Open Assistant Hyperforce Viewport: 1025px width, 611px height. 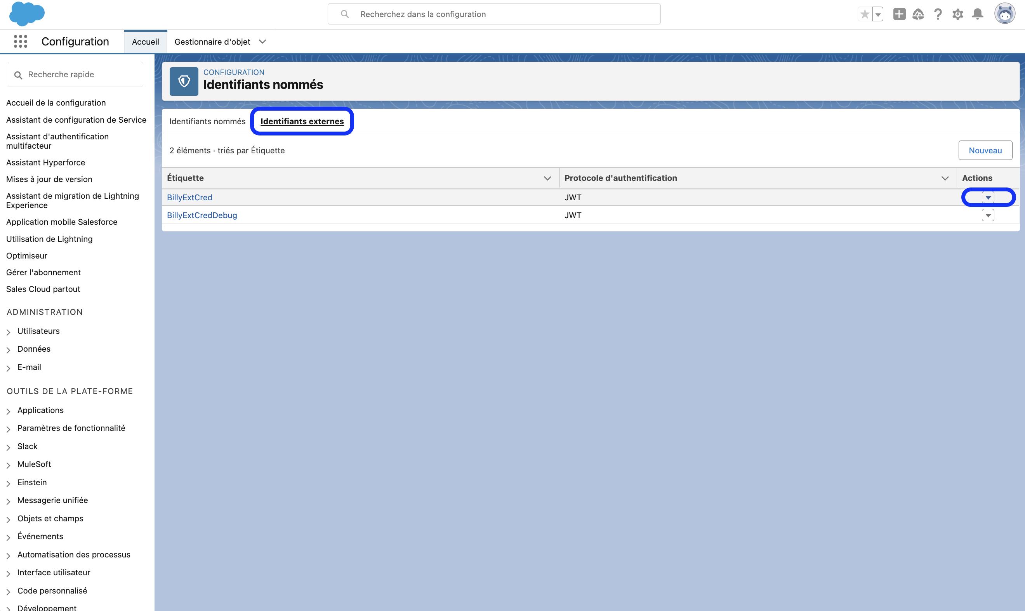point(46,163)
